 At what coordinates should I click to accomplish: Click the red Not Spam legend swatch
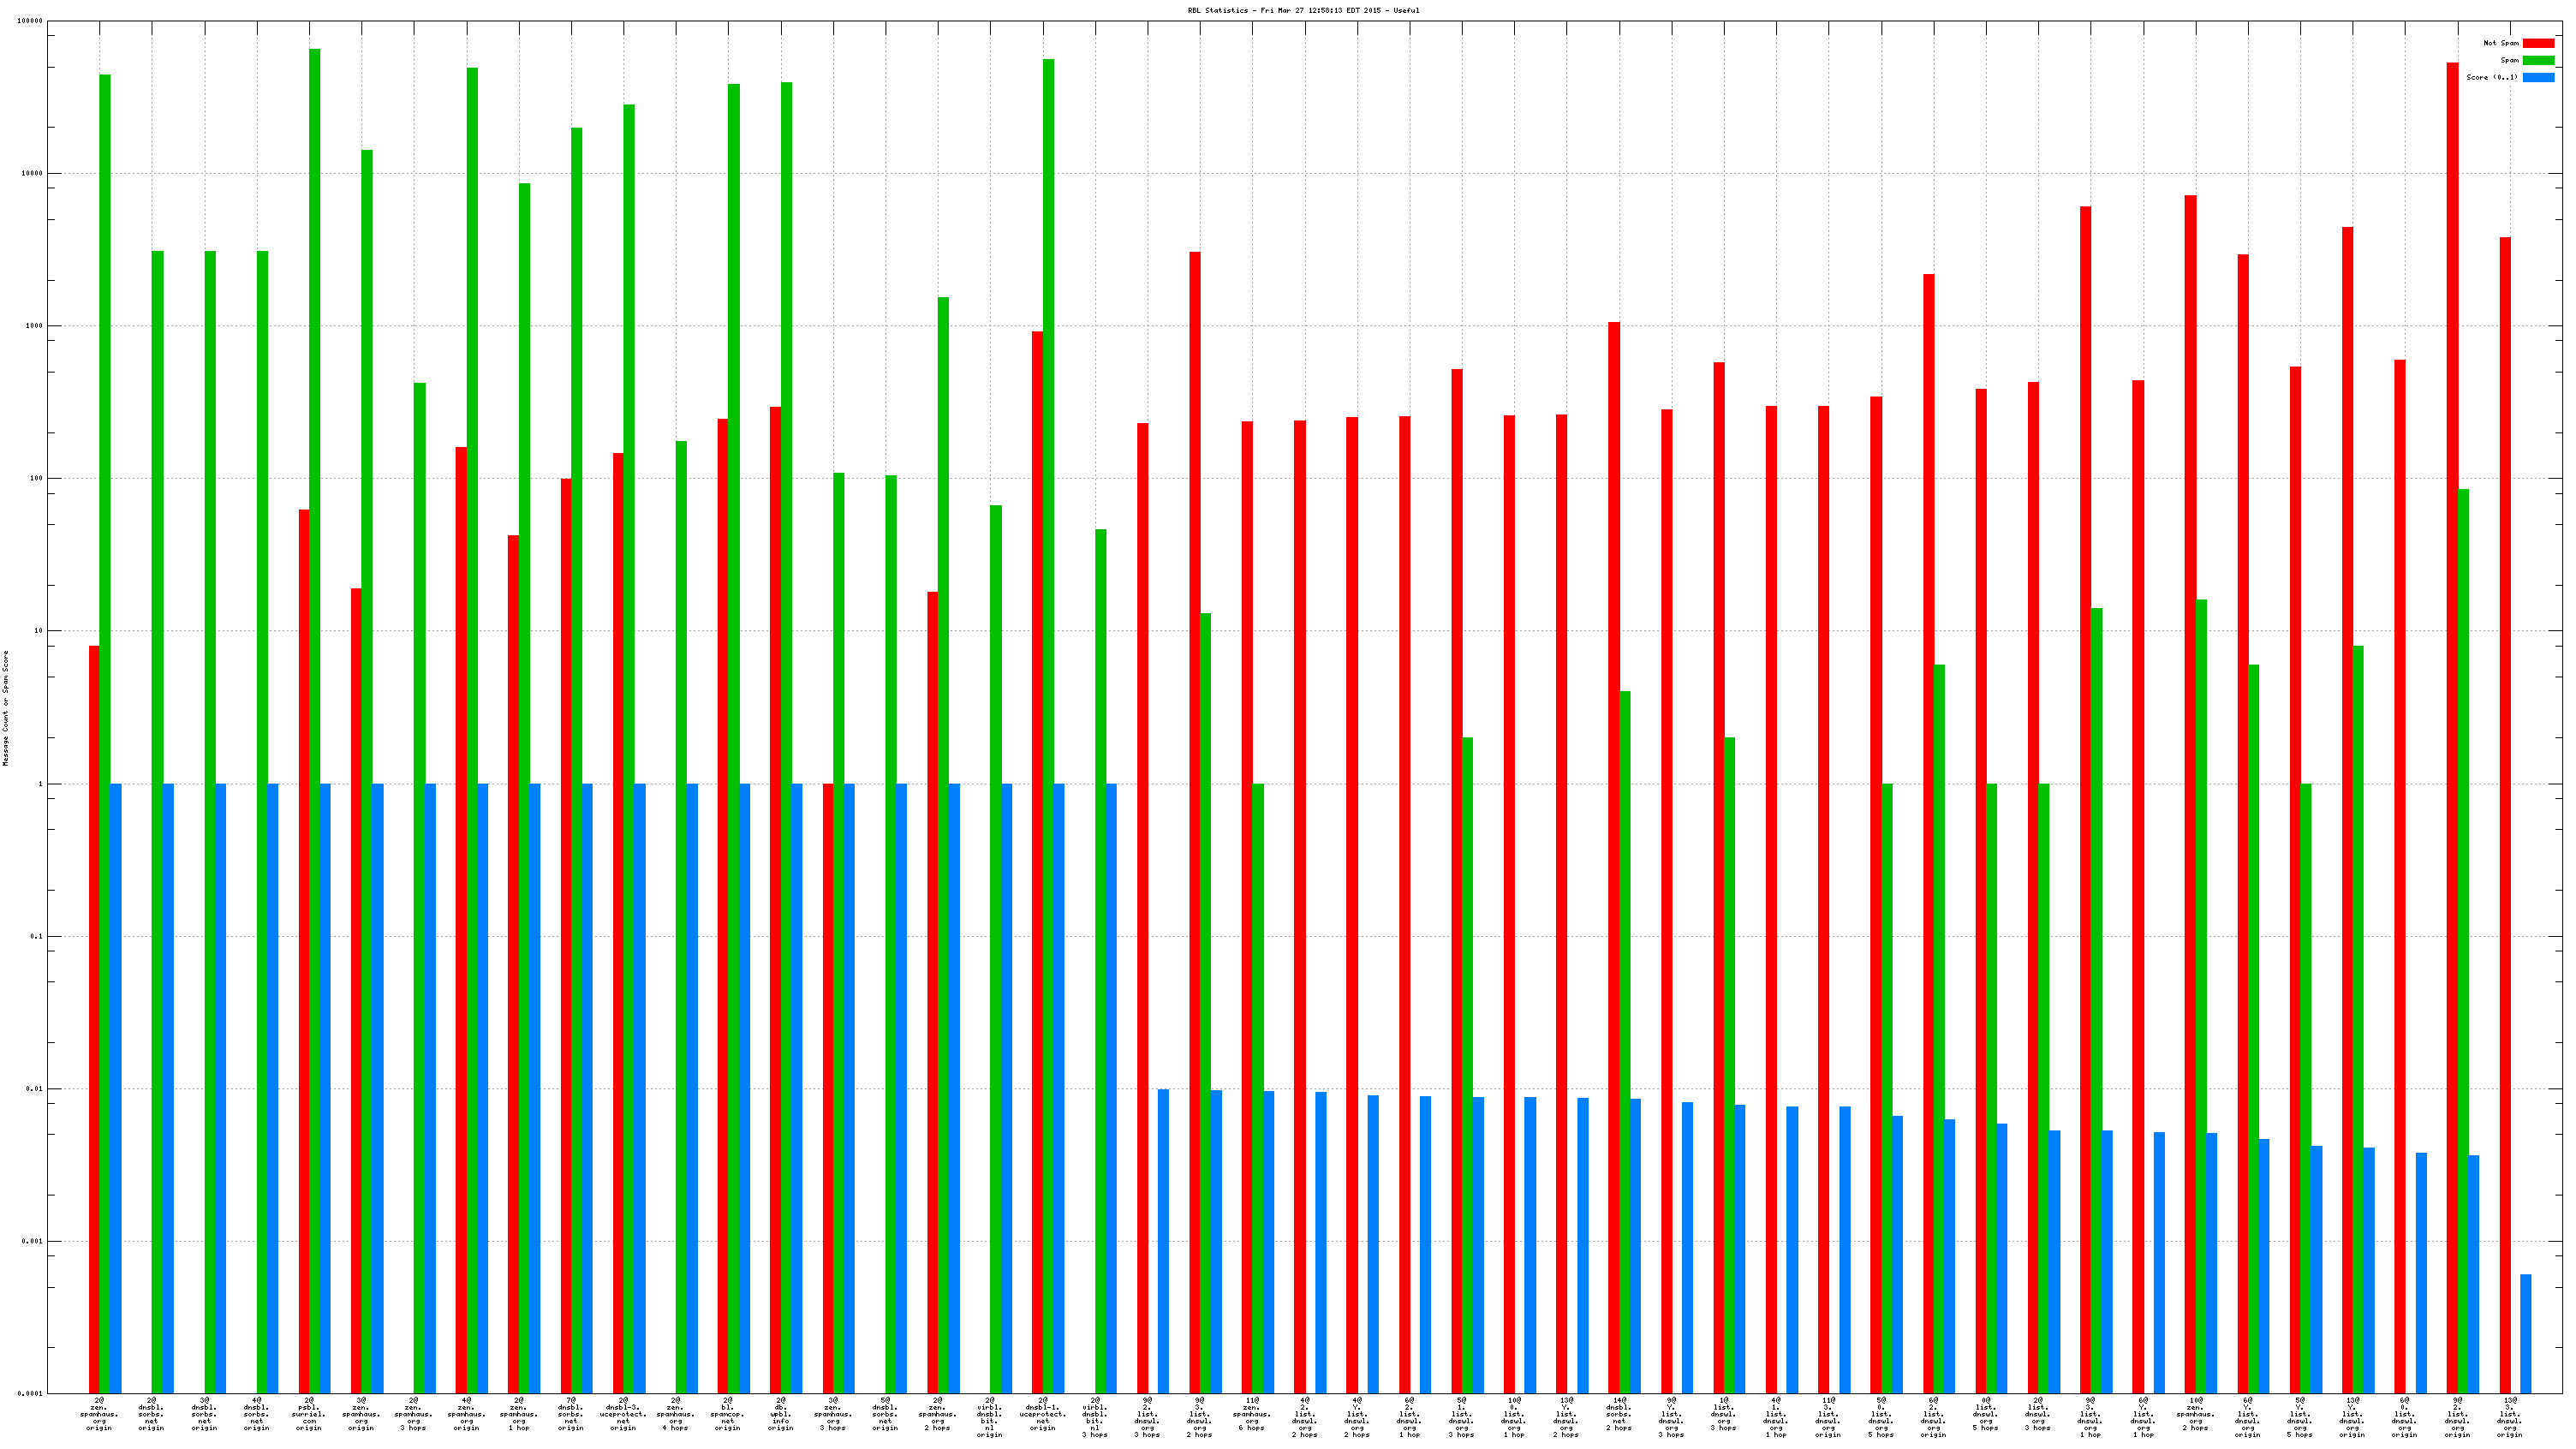[x=2538, y=43]
